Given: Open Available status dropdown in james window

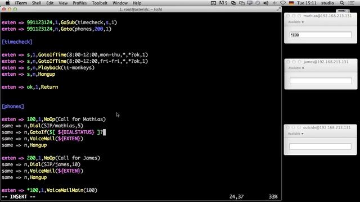Looking at the screenshot, I should [x=296, y=68].
